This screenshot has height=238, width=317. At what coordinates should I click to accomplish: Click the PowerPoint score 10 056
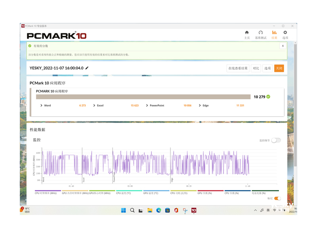pos(187,106)
